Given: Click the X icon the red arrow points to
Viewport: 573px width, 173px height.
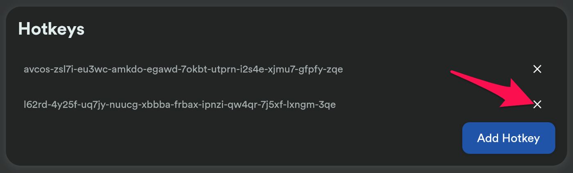Looking at the screenshot, I should [x=537, y=105].
